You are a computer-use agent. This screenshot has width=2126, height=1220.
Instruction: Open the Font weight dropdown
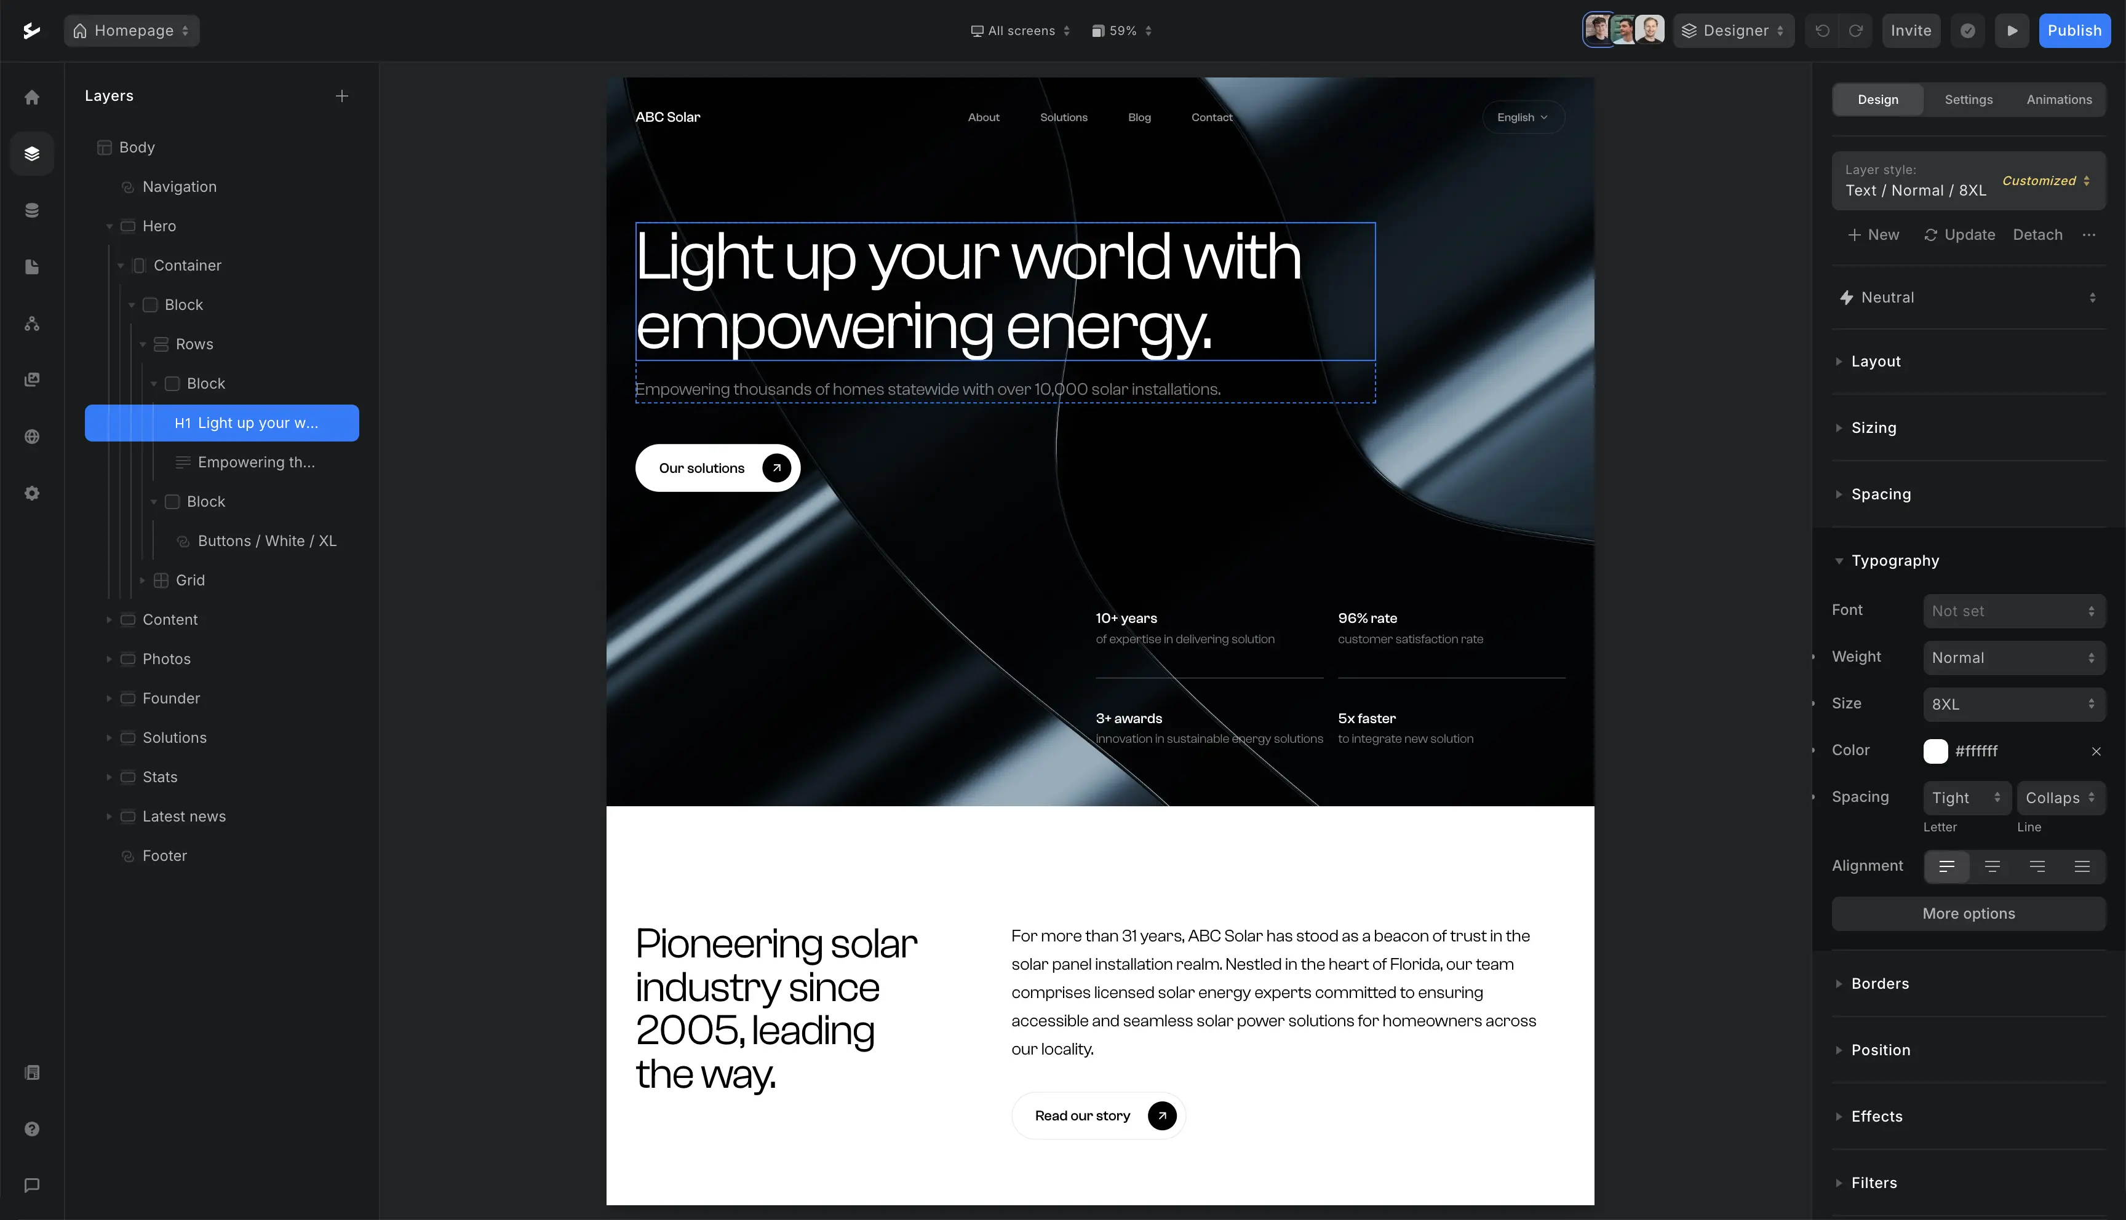pyautogui.click(x=2015, y=657)
